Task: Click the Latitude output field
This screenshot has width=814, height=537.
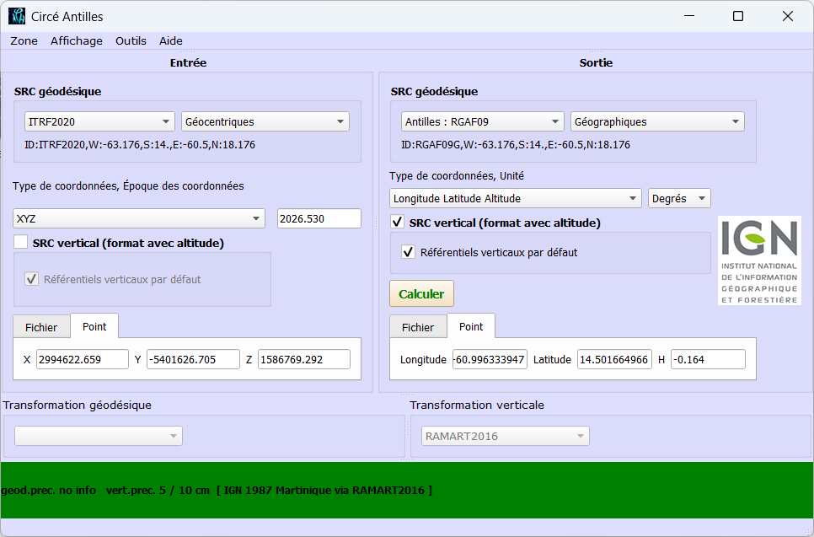Action: pos(614,359)
